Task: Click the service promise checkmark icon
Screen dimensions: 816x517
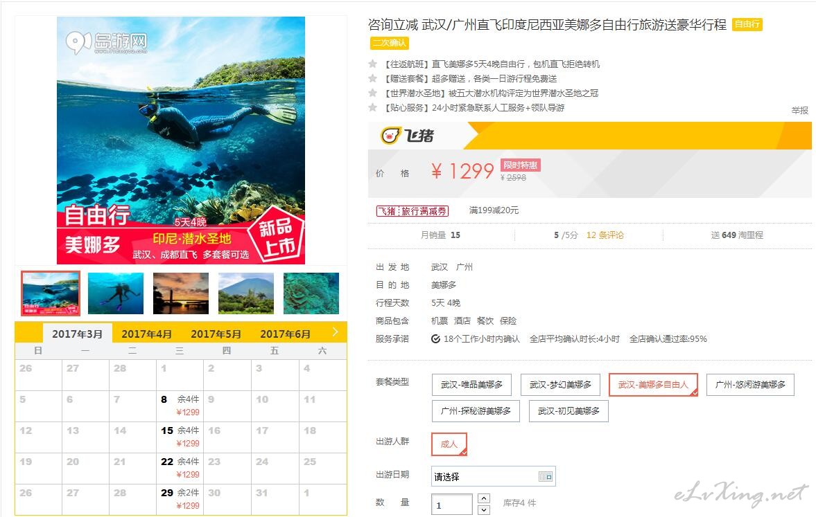Action: [x=435, y=338]
